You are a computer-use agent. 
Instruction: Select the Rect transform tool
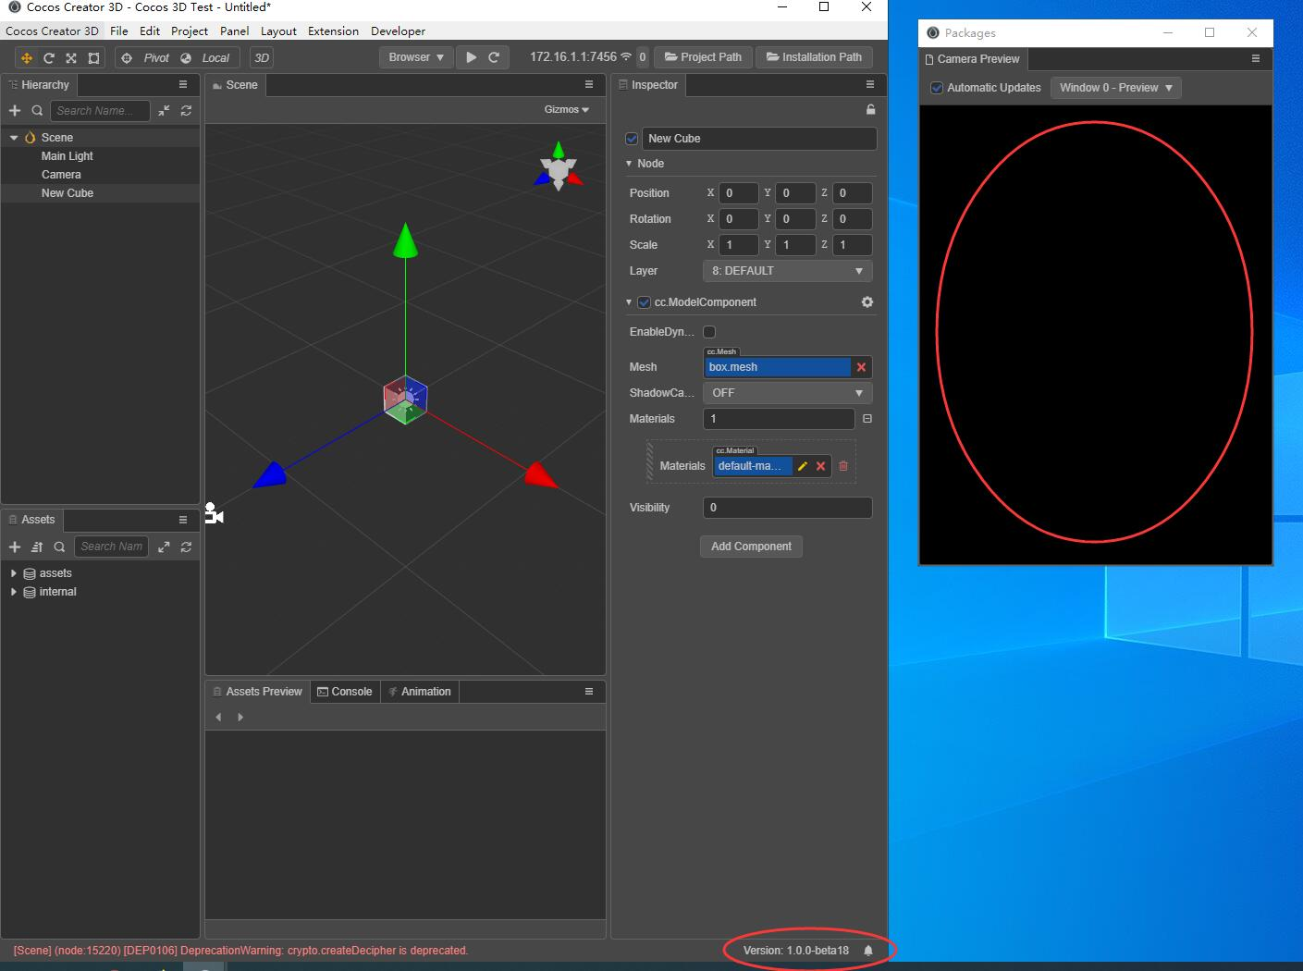(x=93, y=57)
